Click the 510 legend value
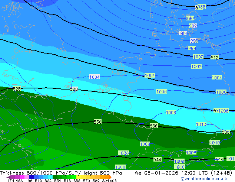The width and height of the screenshot is (235, 182). 39,181
